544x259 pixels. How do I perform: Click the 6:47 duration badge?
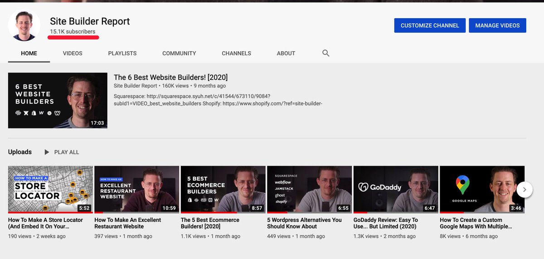click(429, 208)
